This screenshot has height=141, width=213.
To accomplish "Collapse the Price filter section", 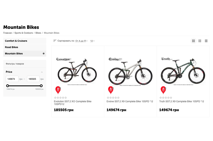I will click(42, 72).
